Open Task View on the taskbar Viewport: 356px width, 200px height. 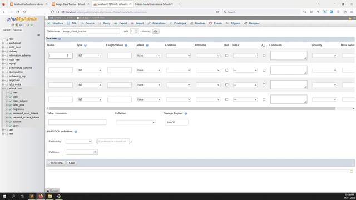tap(22, 196)
